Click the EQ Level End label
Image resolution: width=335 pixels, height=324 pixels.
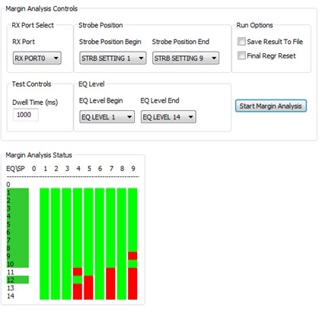[160, 100]
